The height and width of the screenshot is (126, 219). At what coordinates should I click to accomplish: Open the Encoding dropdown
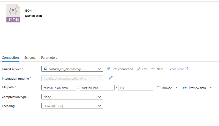pos(72,106)
